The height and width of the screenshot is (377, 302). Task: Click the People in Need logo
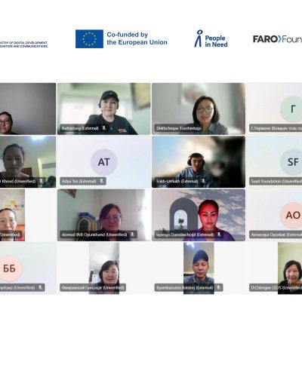211,38
